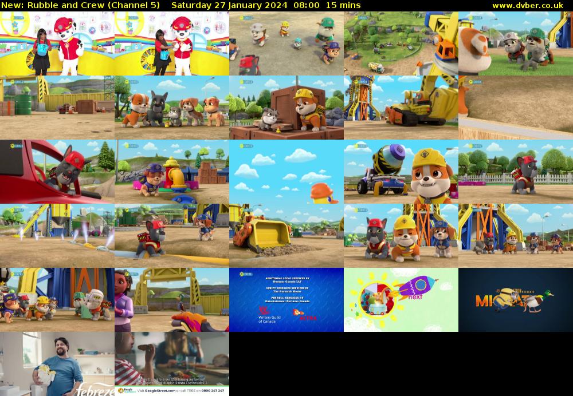Screen dimensions: 573x396
Task: Select the yellow bulldozer beside tower thumbnail
Action: 401,108
